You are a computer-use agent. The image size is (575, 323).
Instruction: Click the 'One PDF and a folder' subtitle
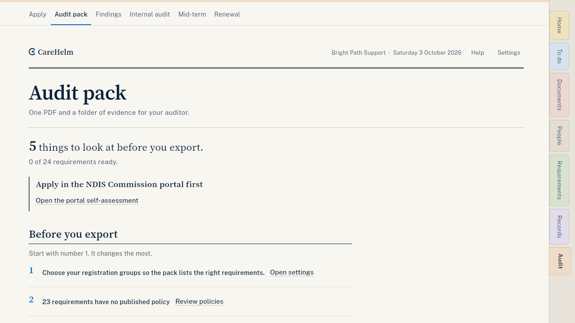click(x=109, y=113)
